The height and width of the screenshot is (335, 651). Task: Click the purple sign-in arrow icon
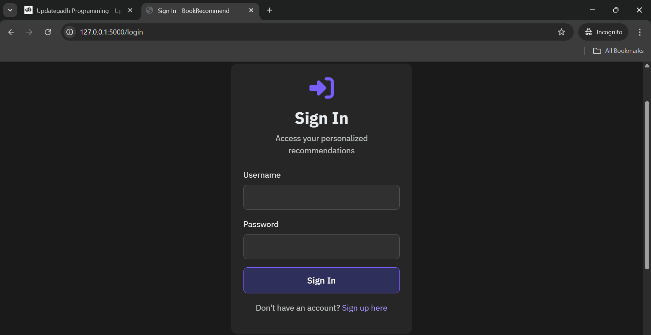point(321,88)
